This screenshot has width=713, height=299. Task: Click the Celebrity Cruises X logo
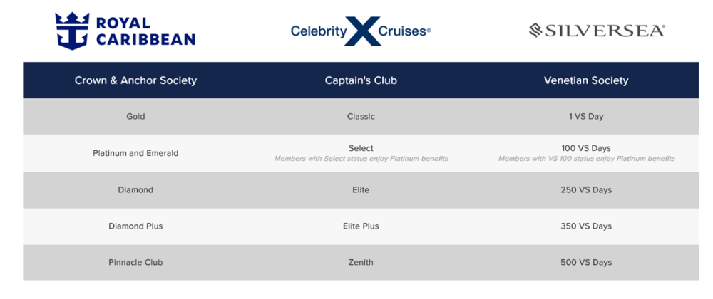pyautogui.click(x=361, y=31)
